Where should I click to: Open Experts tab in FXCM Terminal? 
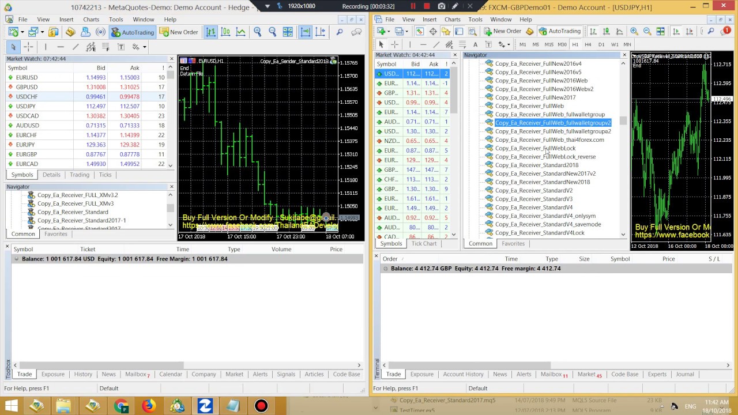657,374
